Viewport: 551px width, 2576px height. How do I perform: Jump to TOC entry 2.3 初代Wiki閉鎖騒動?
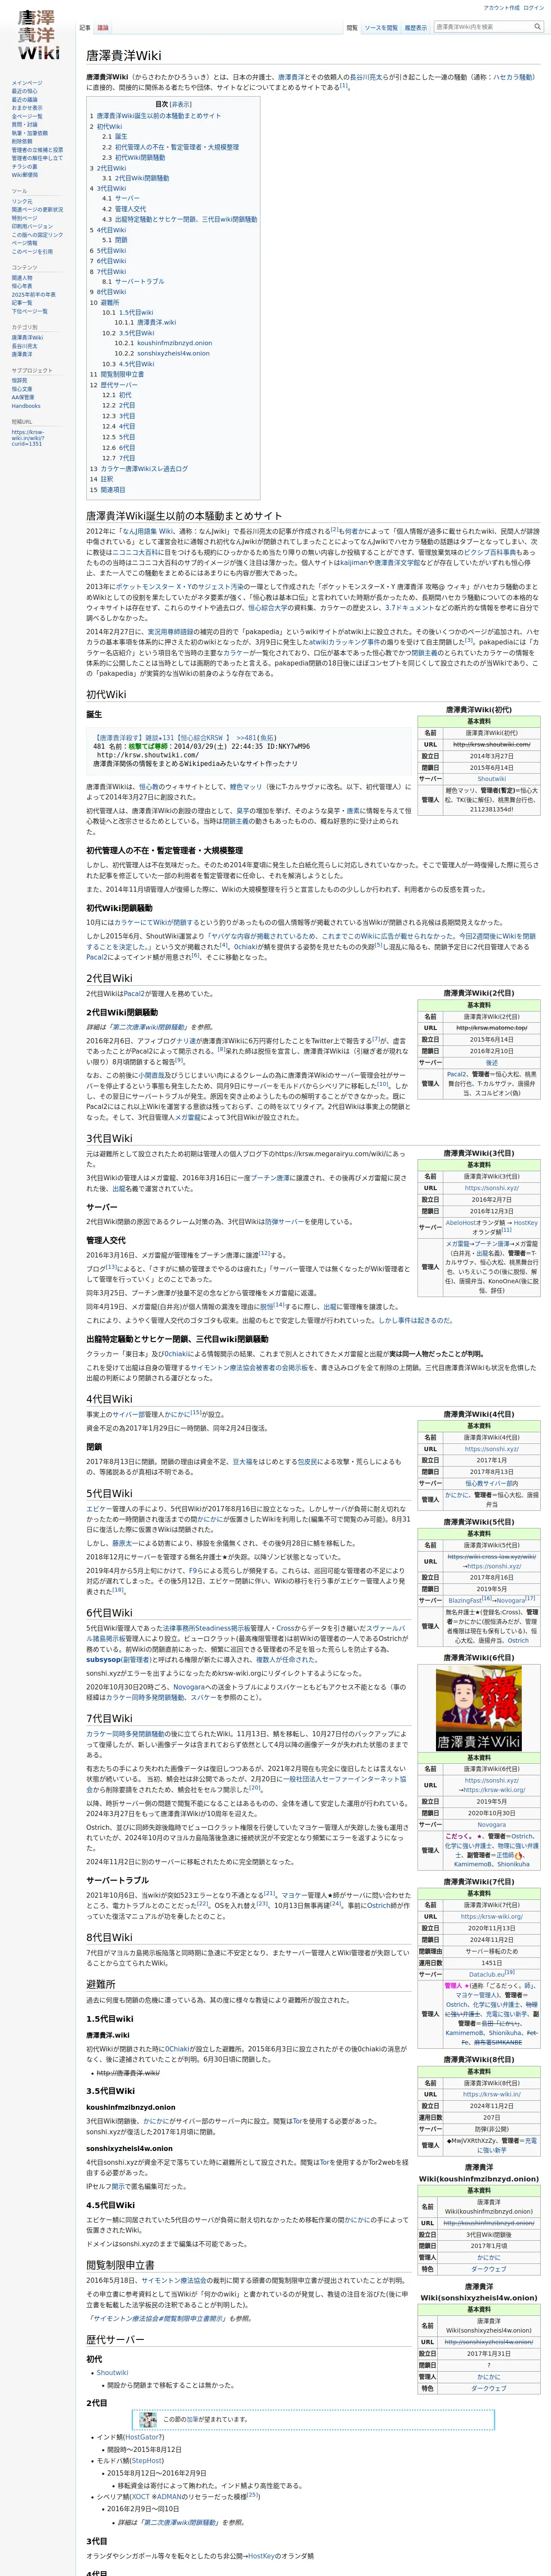134,157
